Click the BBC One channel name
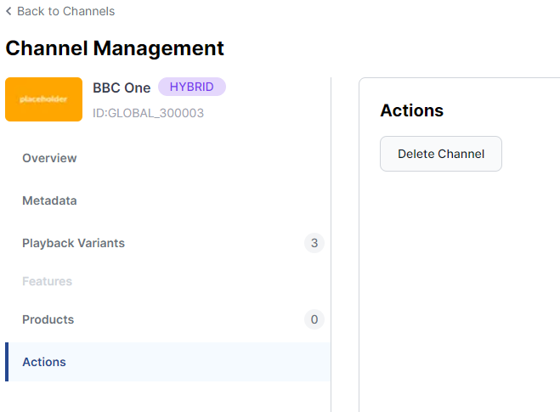The width and height of the screenshot is (560, 412). pyautogui.click(x=122, y=87)
